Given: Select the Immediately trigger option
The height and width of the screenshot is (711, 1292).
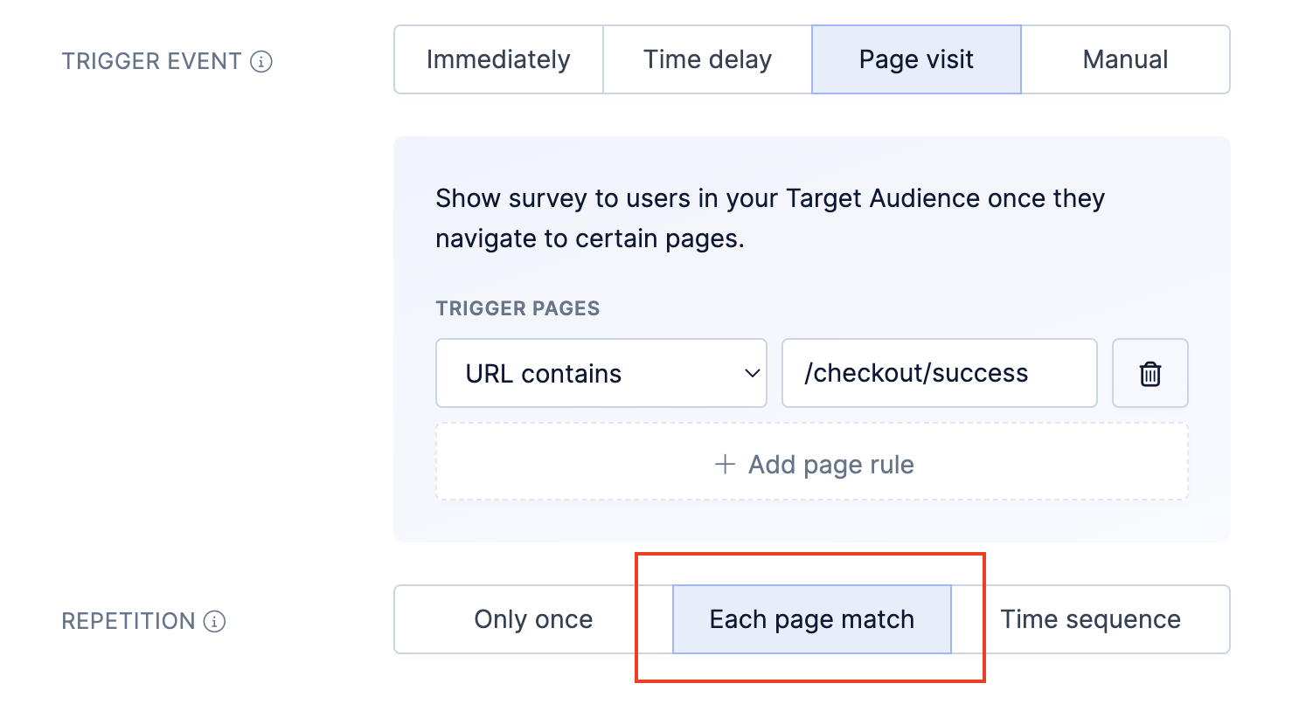Looking at the screenshot, I should pyautogui.click(x=498, y=59).
